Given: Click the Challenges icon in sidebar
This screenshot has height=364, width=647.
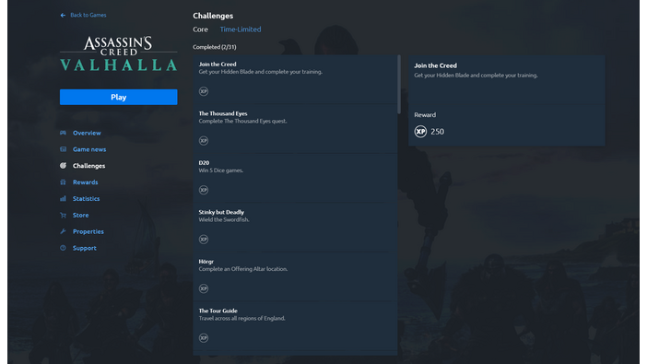Looking at the screenshot, I should (63, 166).
